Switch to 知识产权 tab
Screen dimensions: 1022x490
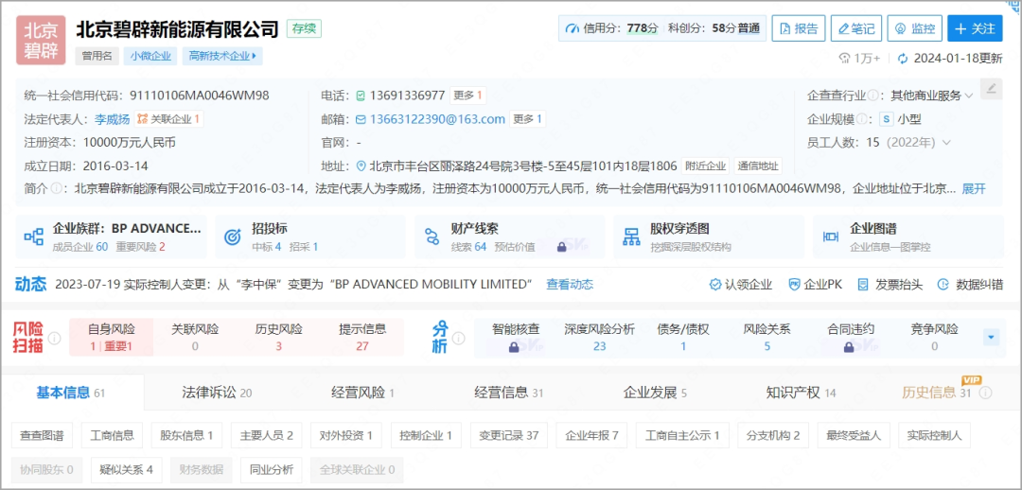click(802, 393)
